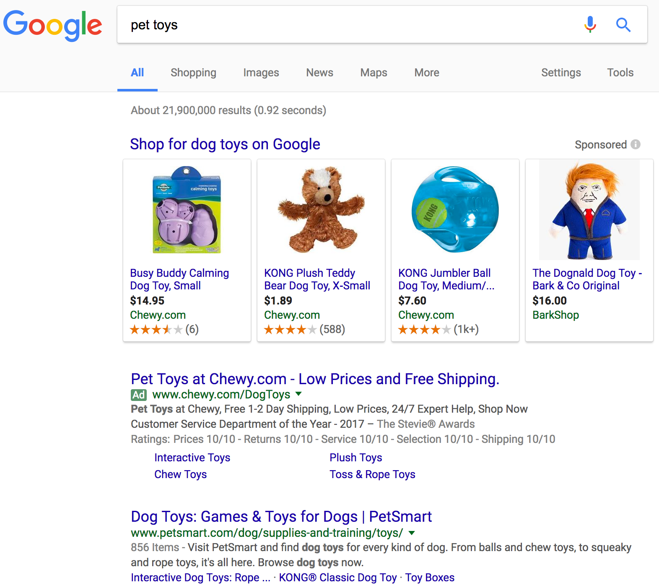Open the Dognald Dog Toy image

[589, 210]
